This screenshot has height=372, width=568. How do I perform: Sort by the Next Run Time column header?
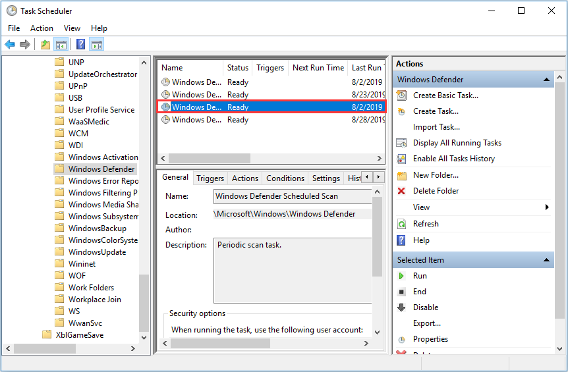[x=318, y=68]
